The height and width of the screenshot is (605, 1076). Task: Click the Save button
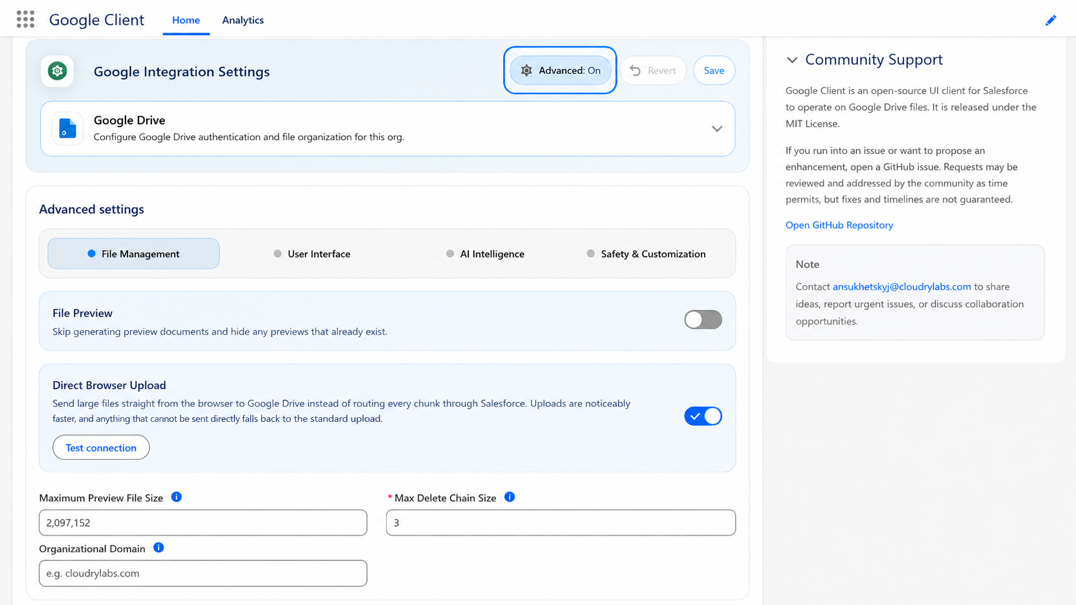(714, 71)
